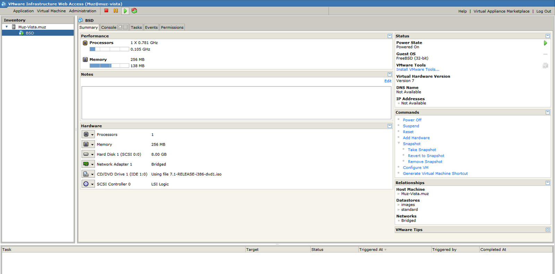
Task: Click the Configure VM link
Action: coord(416,168)
